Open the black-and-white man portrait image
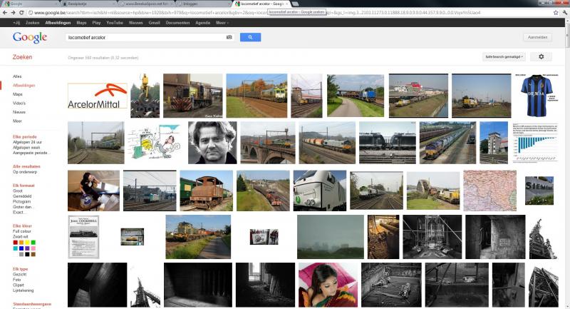Screen dimensions: 570x309 pos(212,143)
